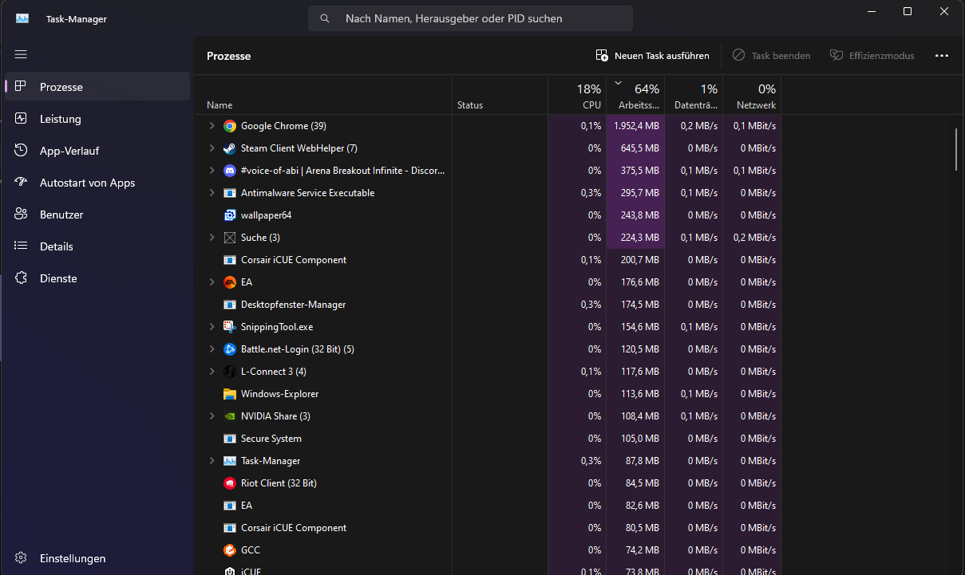
Task: Expand the Steam Client WebHelper (7) group
Action: click(x=212, y=148)
